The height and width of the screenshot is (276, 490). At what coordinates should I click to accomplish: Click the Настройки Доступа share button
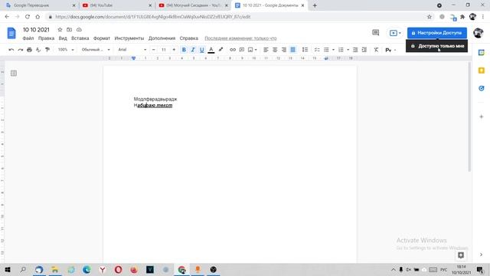[x=437, y=33]
